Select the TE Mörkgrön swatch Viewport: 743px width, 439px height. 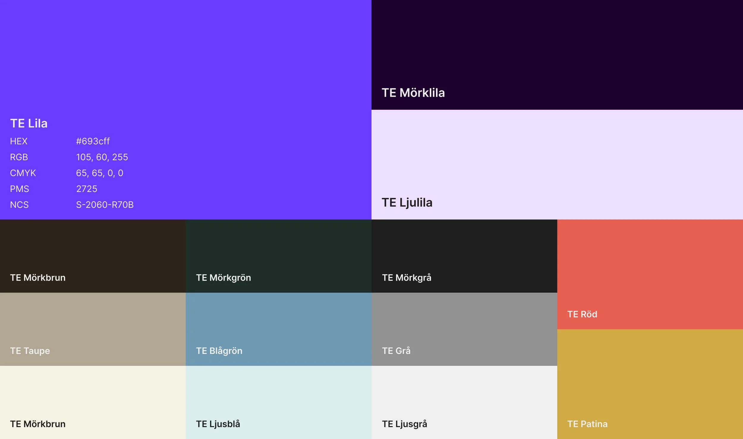278,250
